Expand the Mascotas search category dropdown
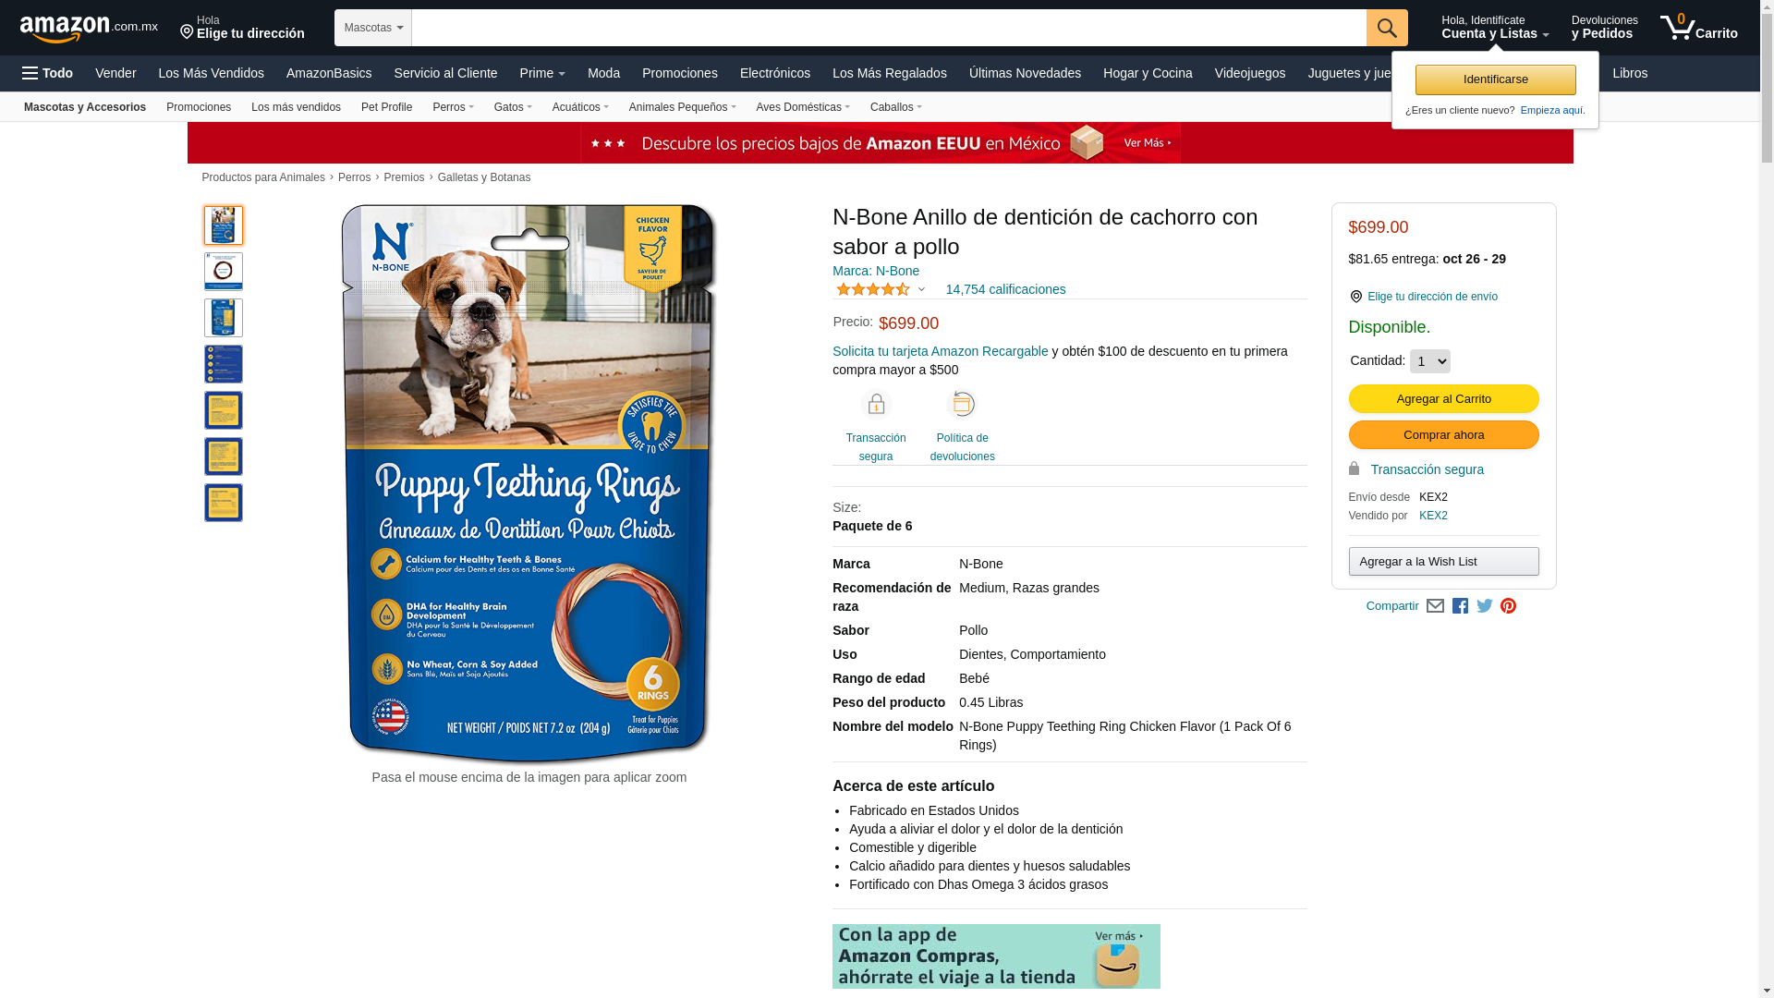The width and height of the screenshot is (1774, 998). point(373,28)
